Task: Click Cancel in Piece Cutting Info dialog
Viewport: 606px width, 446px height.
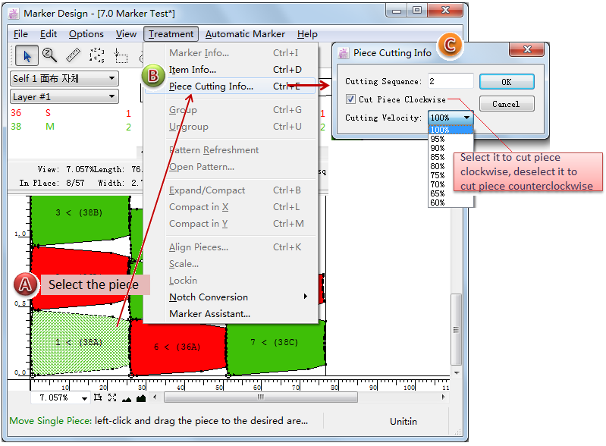Action: pyautogui.click(x=506, y=104)
